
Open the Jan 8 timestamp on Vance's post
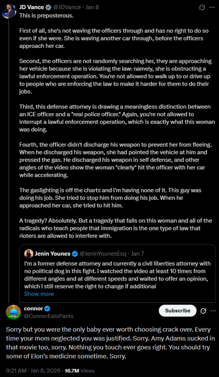[92, 7]
